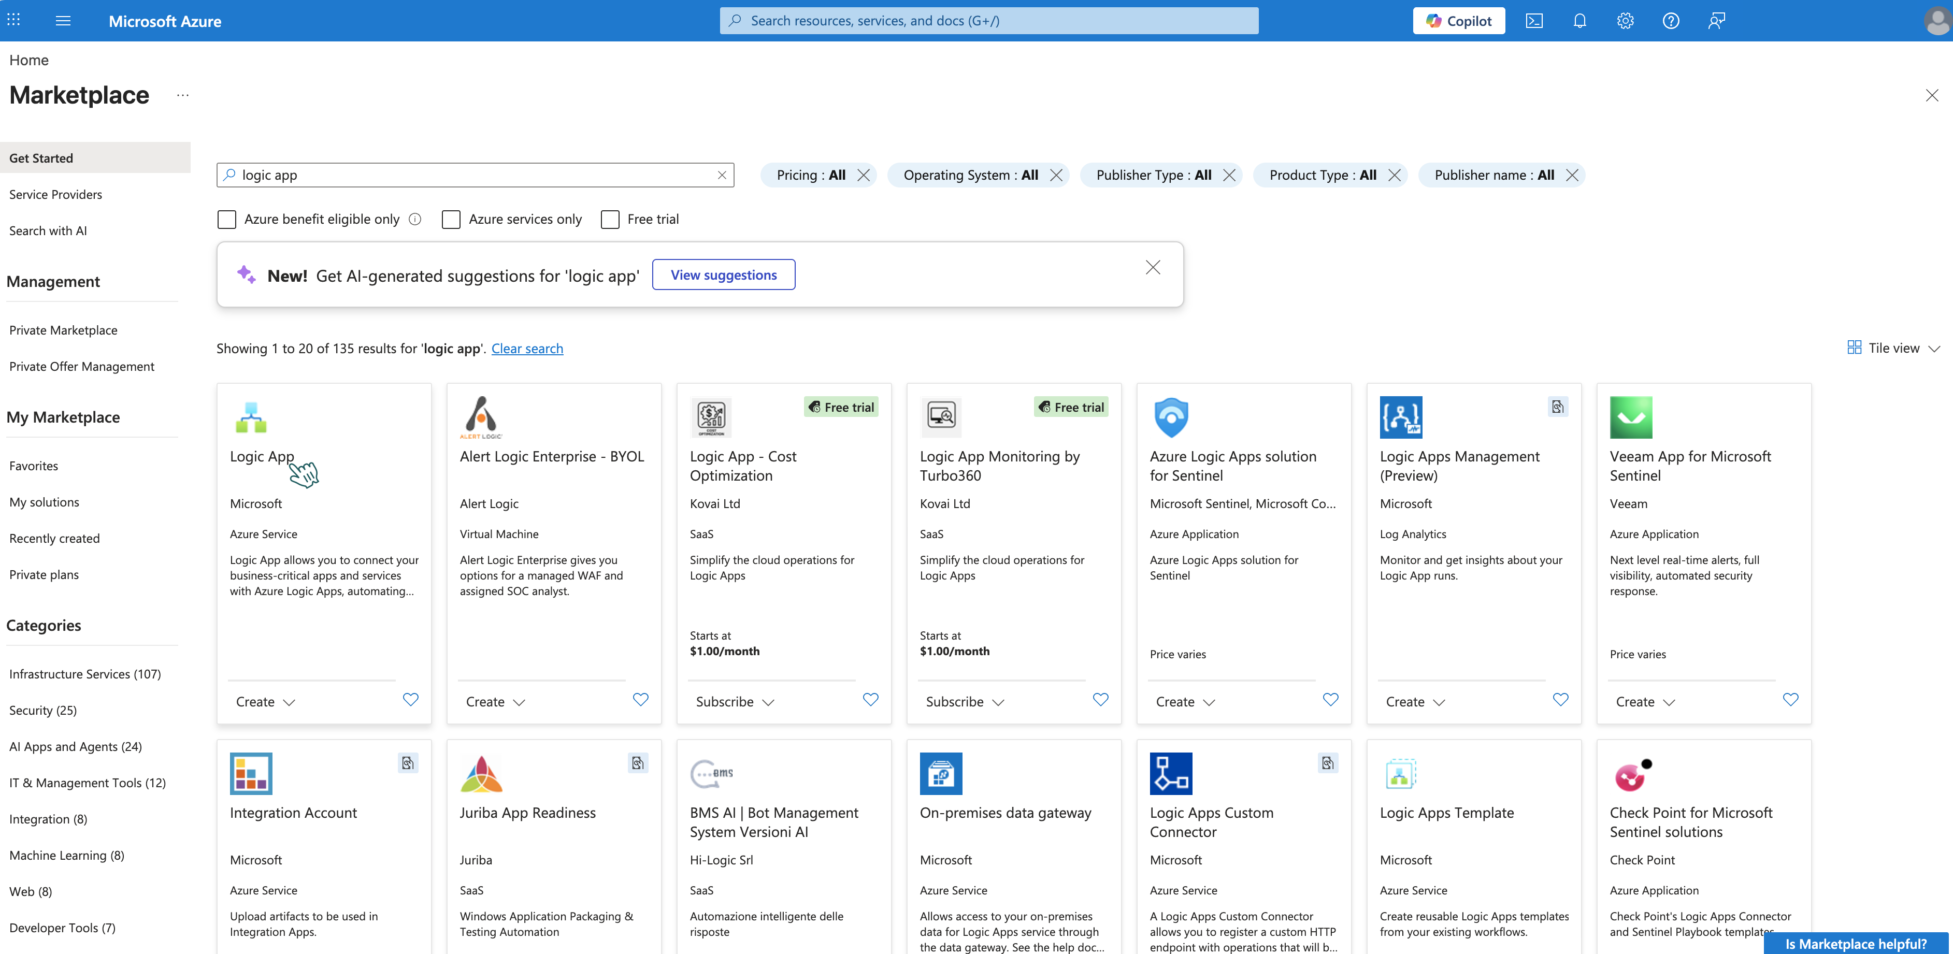Remove the Publisher Type filter
Image resolution: width=1953 pixels, height=954 pixels.
[x=1229, y=175]
